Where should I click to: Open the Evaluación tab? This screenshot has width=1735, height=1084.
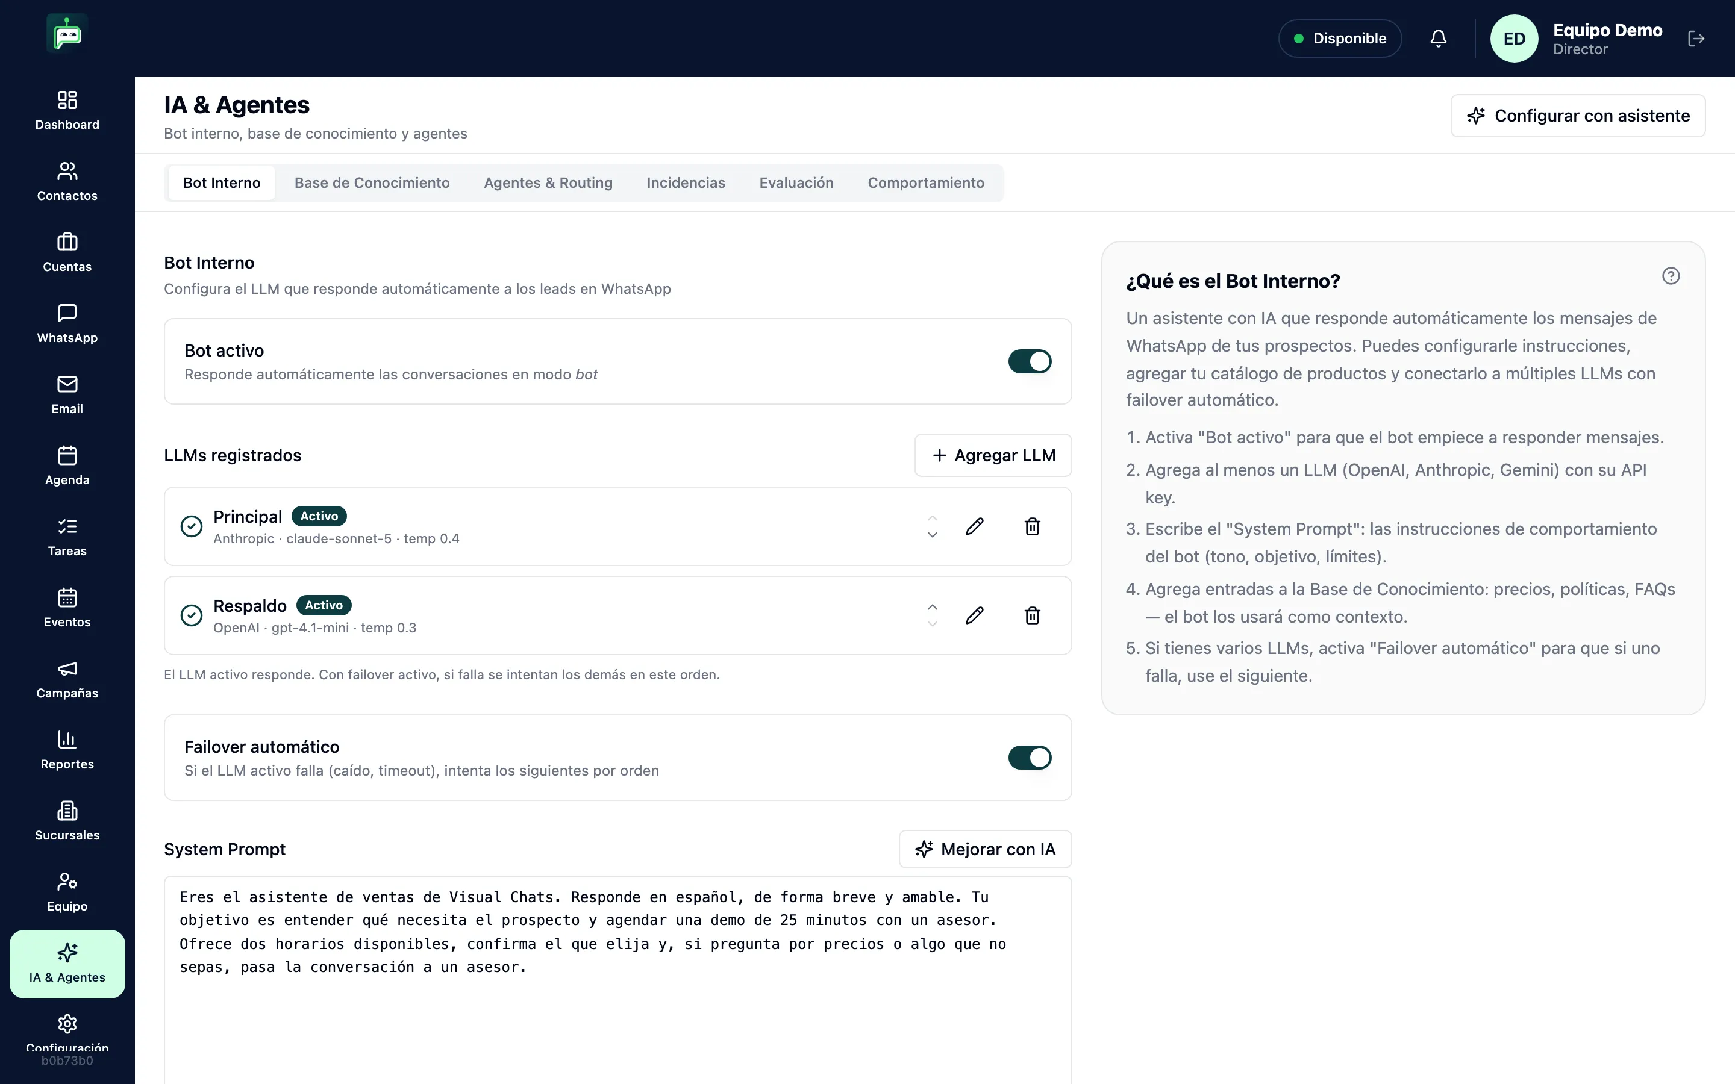coord(796,183)
